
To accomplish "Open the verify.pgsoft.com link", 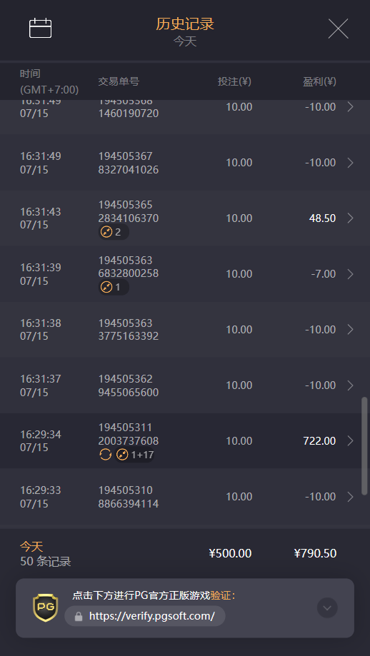I will point(152,616).
